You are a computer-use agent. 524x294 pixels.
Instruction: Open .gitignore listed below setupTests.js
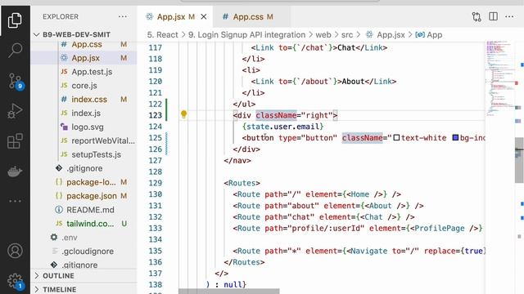click(x=84, y=168)
